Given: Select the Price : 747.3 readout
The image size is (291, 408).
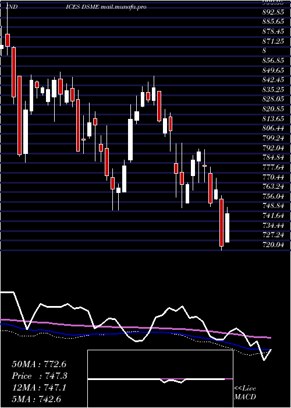Looking at the screenshot, I should pos(40,376).
